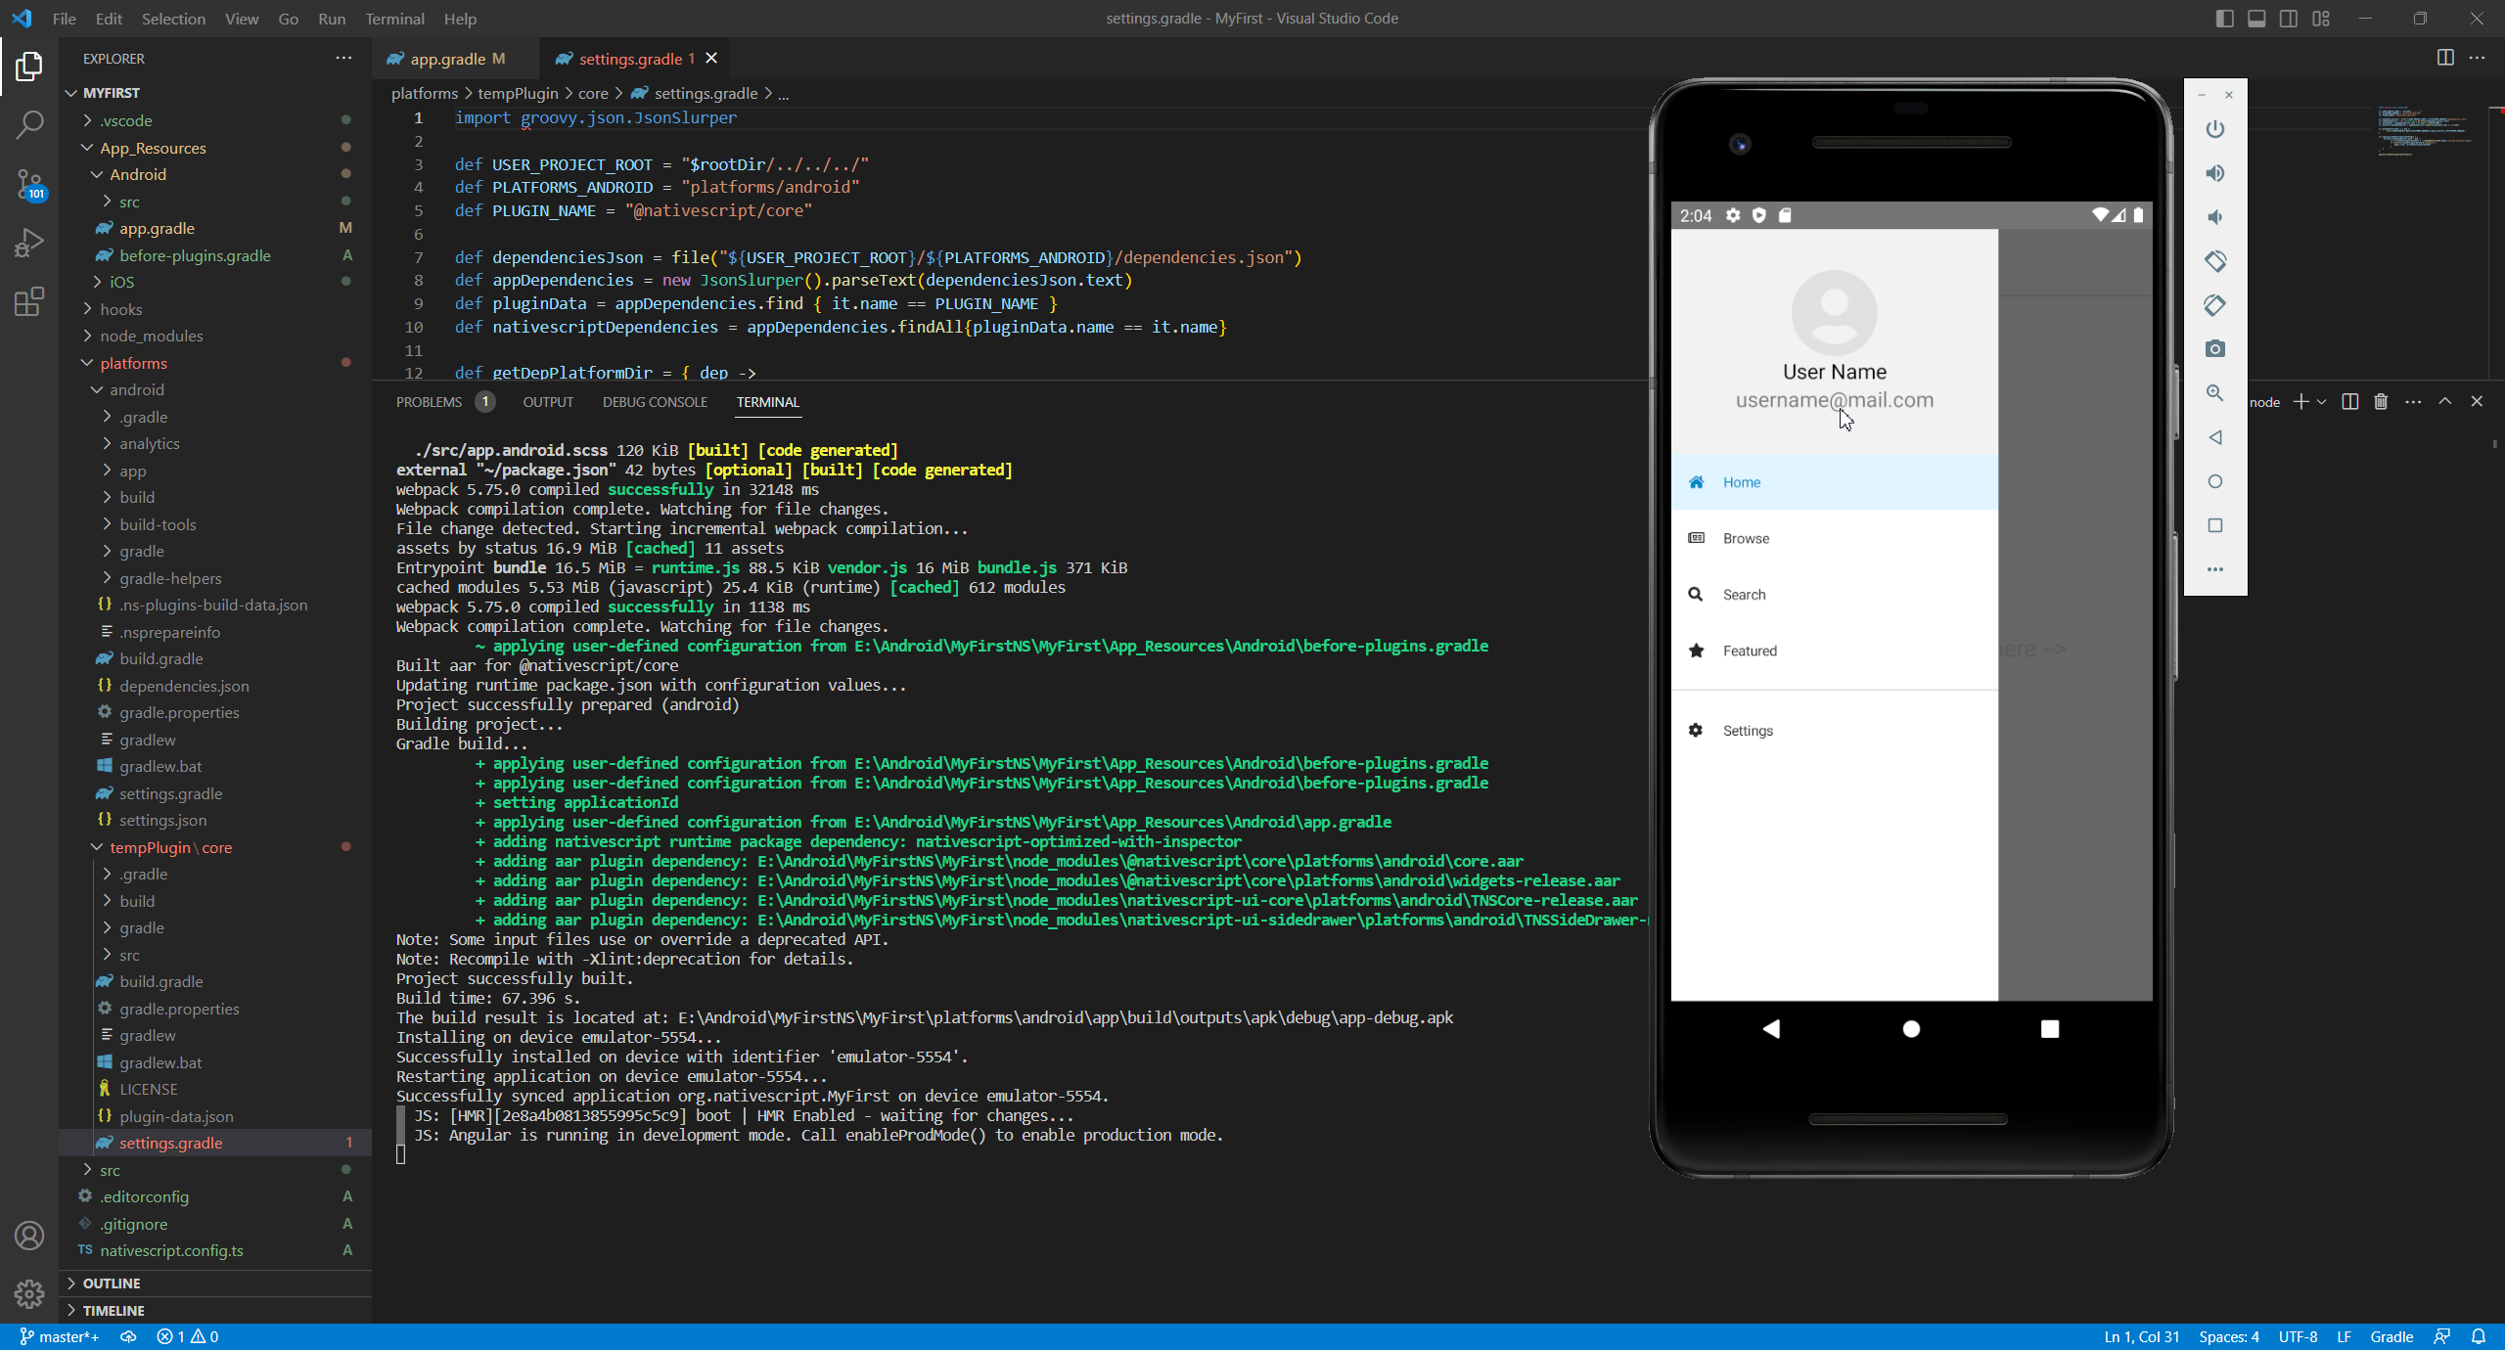Take an emulator screenshot with camera icon

tap(2215, 349)
